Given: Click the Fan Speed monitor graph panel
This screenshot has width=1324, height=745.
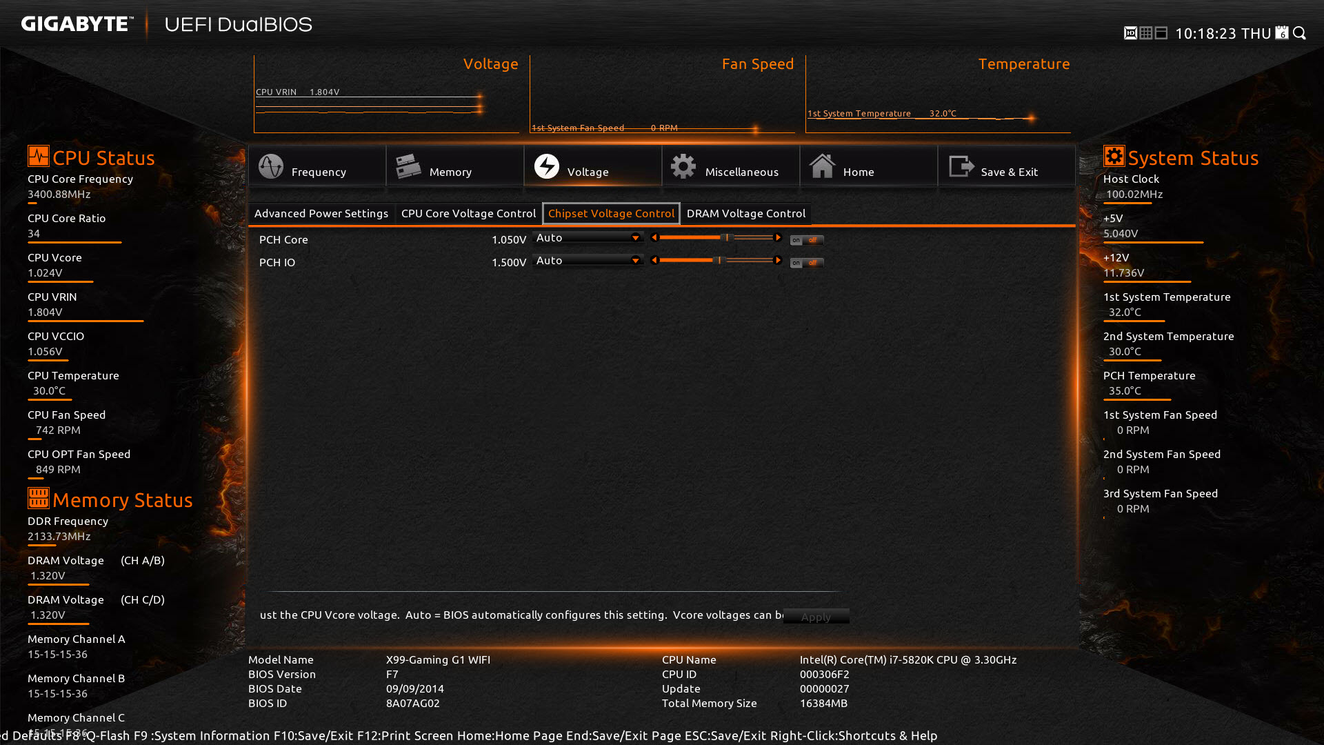Looking at the screenshot, I should pos(662,94).
